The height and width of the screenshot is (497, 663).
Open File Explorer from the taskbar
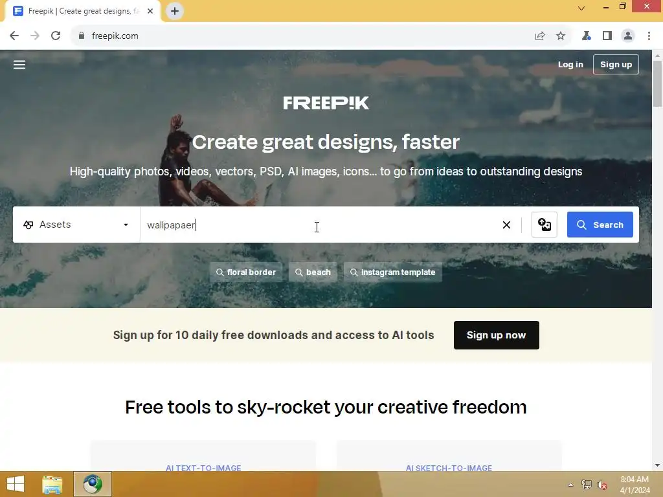(x=52, y=484)
